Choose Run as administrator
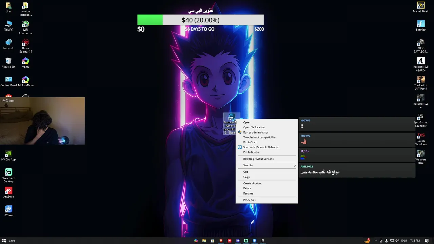The image size is (434, 244). coord(267,132)
